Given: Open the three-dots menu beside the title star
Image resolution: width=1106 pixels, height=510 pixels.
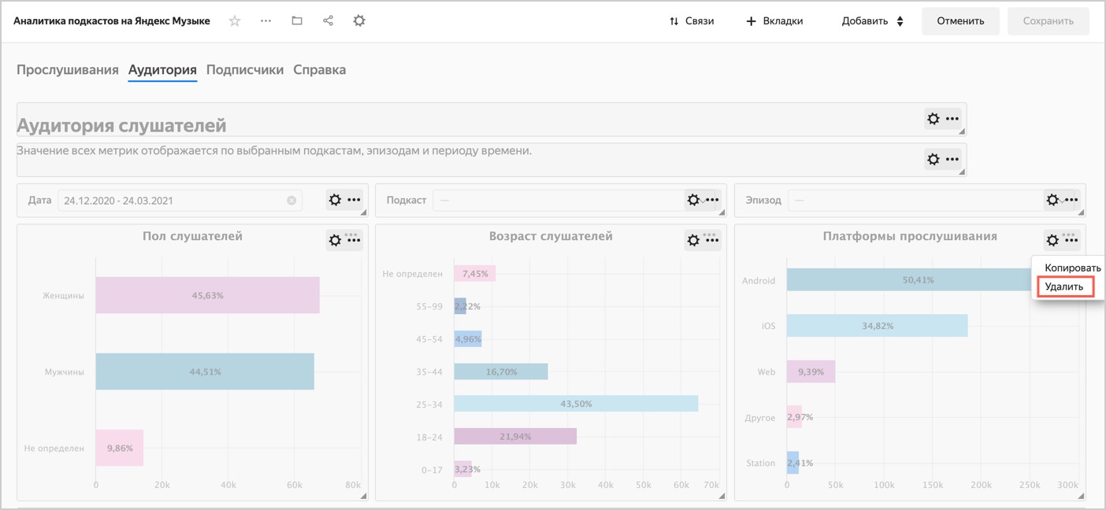Looking at the screenshot, I should point(265,21).
